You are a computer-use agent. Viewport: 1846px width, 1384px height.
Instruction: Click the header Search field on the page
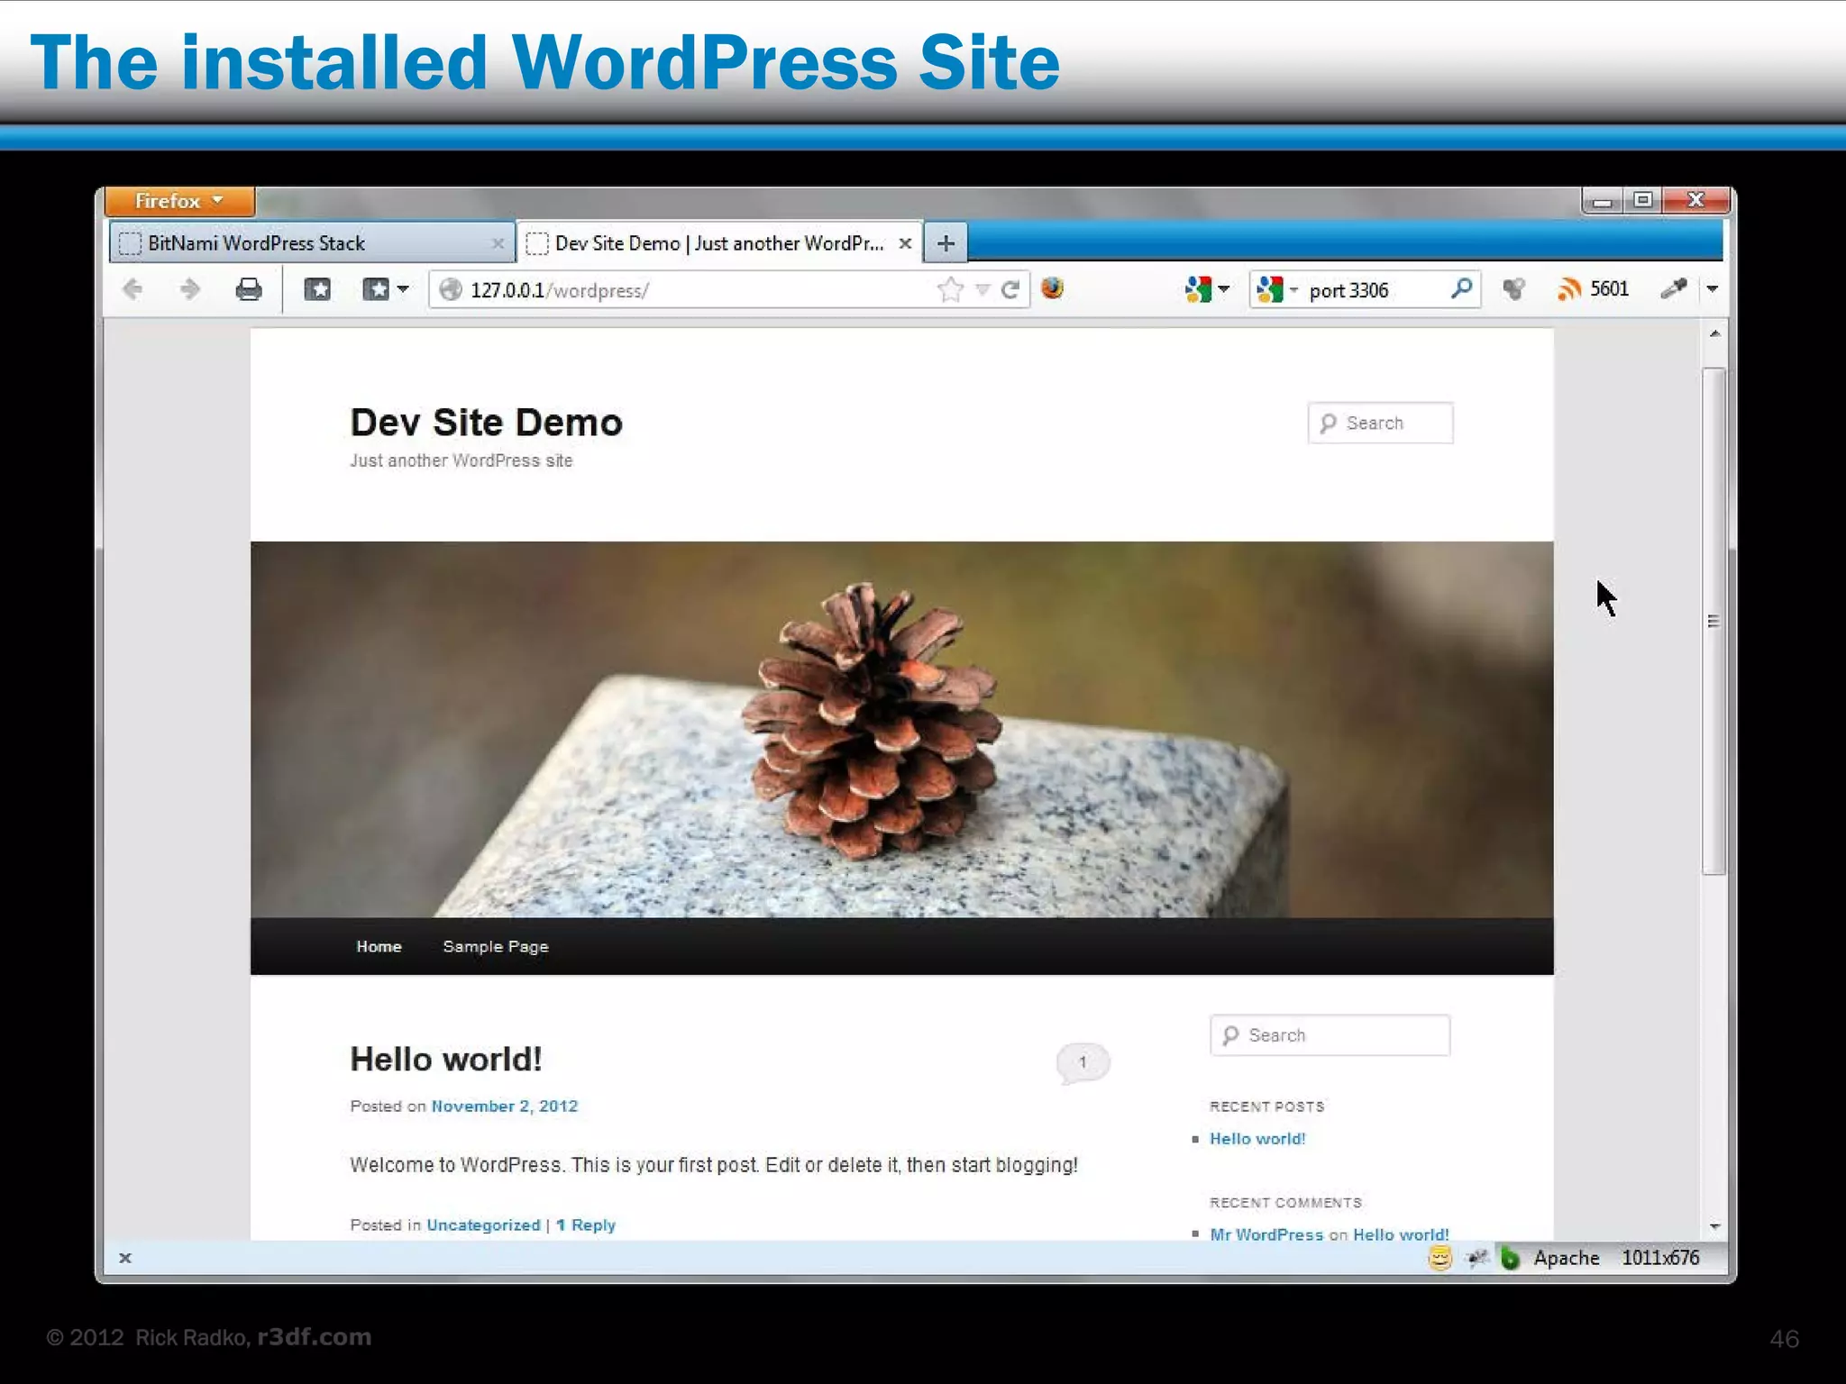coord(1380,423)
